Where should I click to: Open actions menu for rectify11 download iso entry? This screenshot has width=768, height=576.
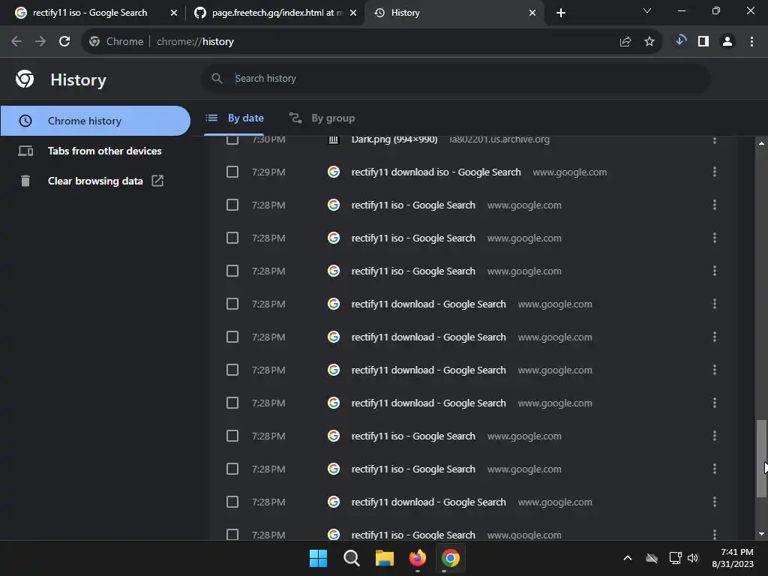[x=715, y=172]
